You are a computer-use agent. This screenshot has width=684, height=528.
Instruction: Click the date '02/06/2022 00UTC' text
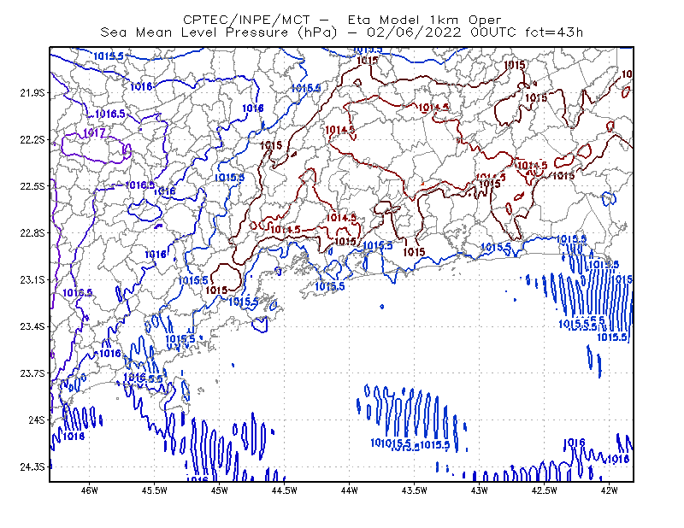pyautogui.click(x=441, y=32)
